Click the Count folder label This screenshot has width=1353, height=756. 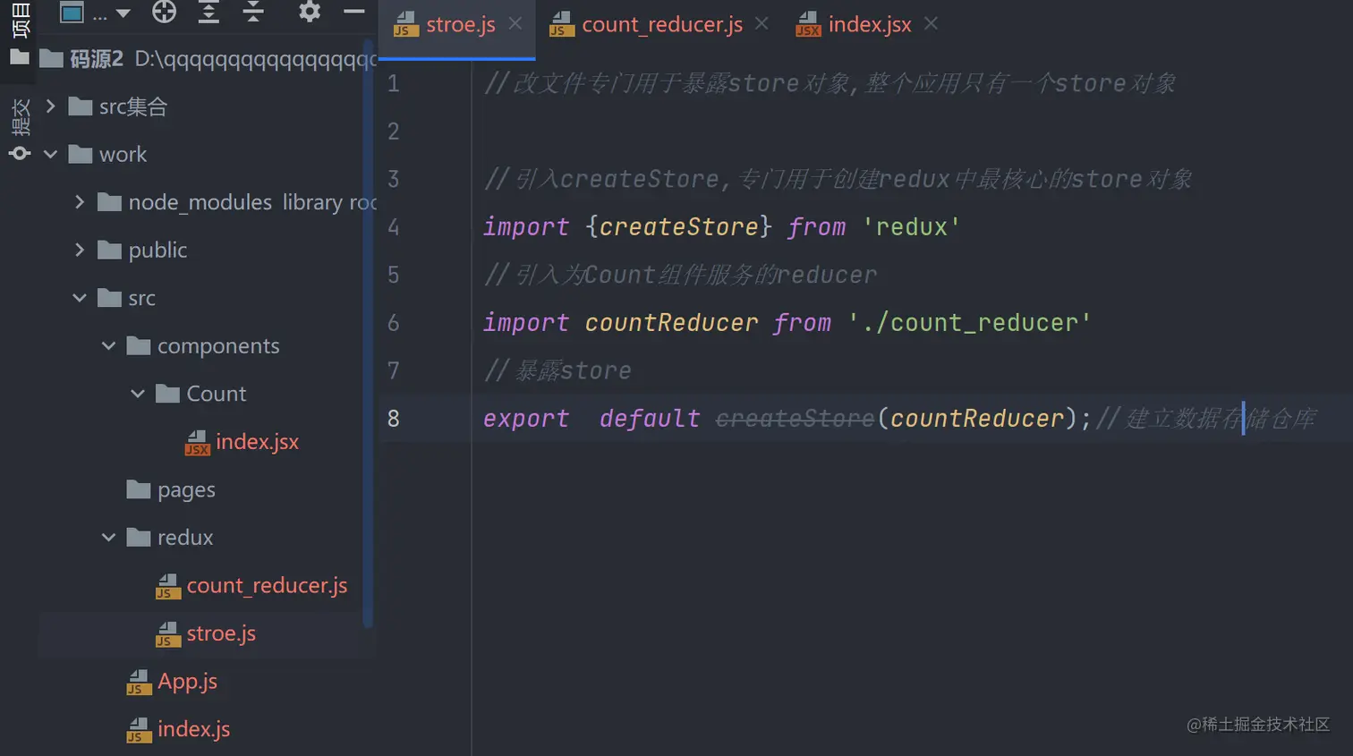pos(216,394)
